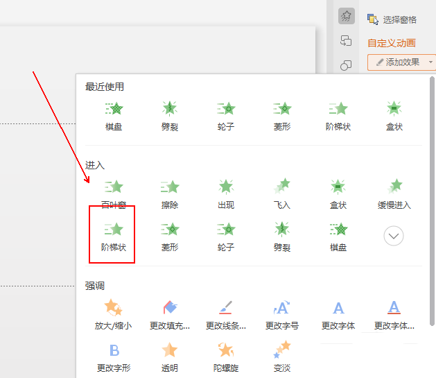
Task: Choose 出现 entrance effect
Action: pos(226,194)
